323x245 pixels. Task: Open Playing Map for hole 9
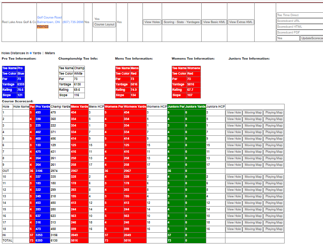tap(274, 165)
